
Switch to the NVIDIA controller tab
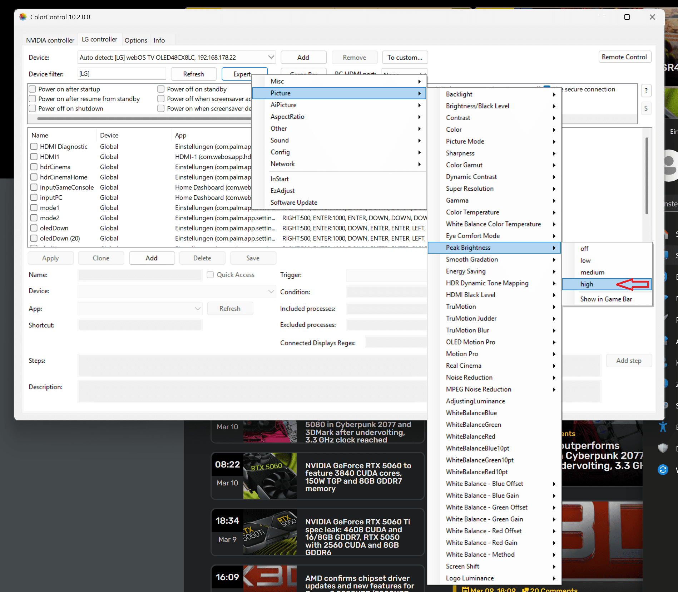(50, 40)
